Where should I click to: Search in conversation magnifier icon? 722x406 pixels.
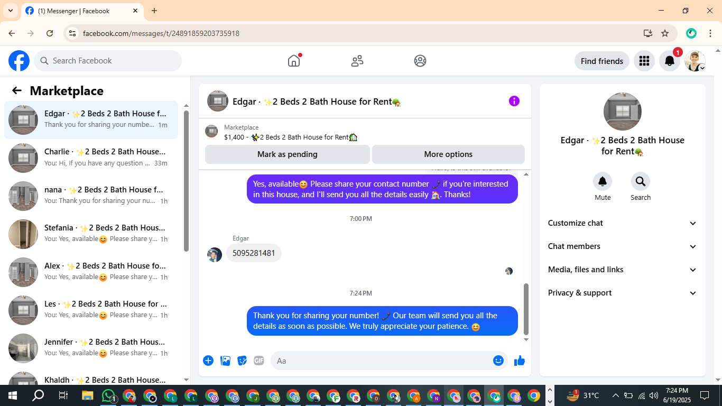[x=641, y=181]
